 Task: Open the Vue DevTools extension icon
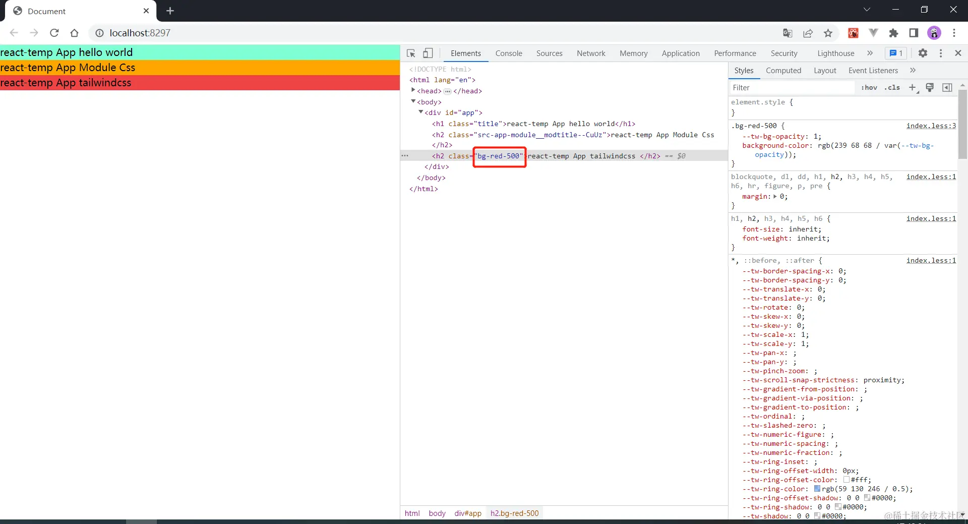873,33
